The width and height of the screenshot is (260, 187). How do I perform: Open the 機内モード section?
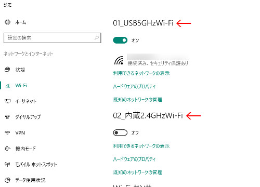click(25, 149)
